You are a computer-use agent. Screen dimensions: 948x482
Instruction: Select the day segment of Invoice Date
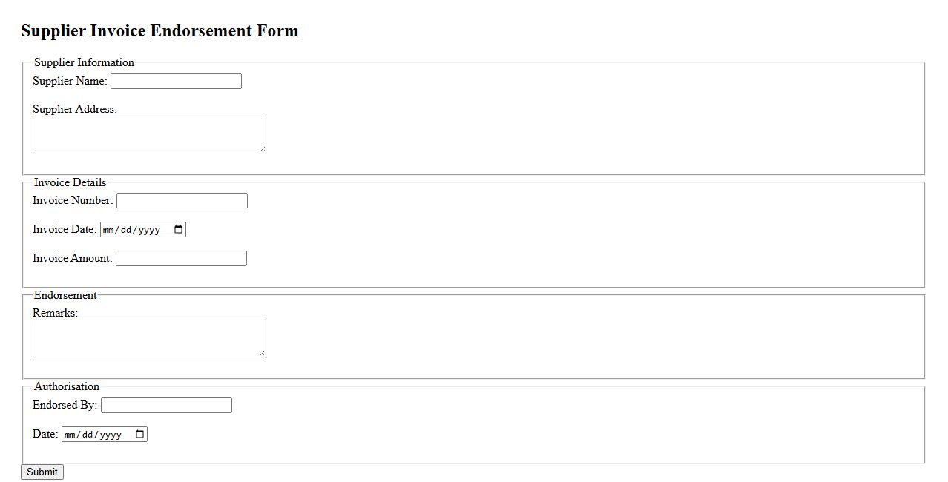tap(126, 230)
